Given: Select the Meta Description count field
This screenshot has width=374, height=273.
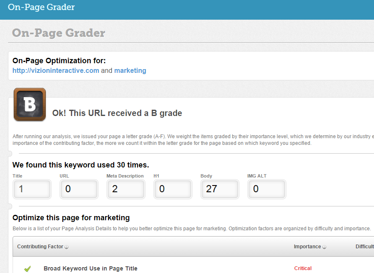Looking at the screenshot, I should (x=126, y=189).
